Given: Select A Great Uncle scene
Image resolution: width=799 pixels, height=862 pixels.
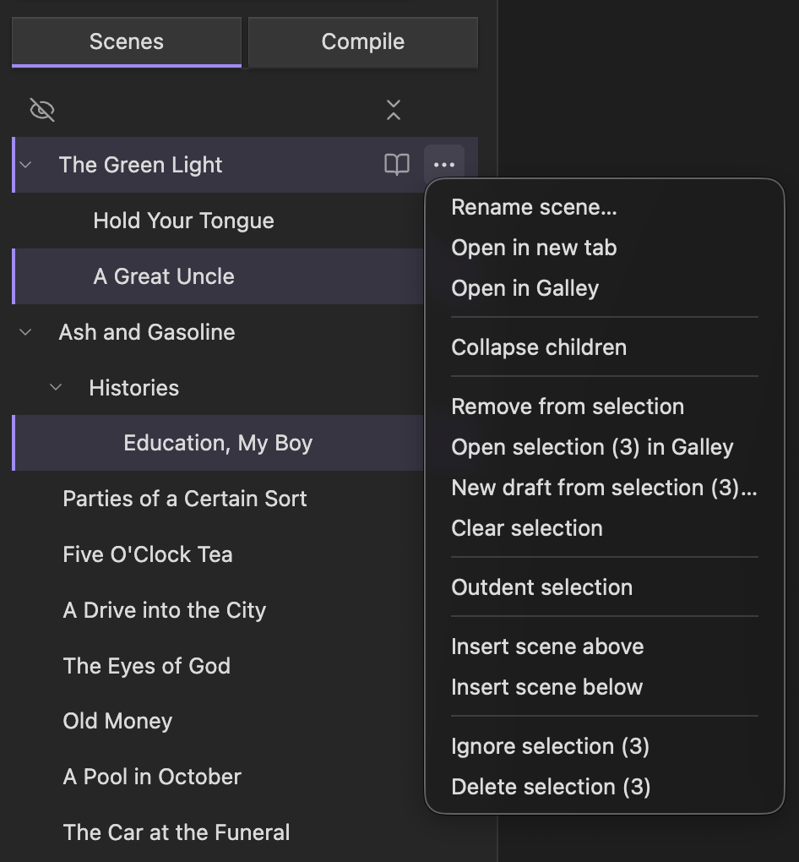Looking at the screenshot, I should 164,276.
